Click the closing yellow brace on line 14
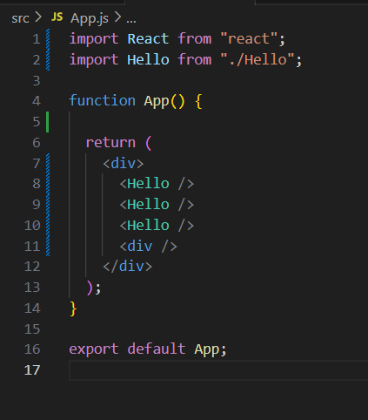368x420 pixels. point(73,308)
